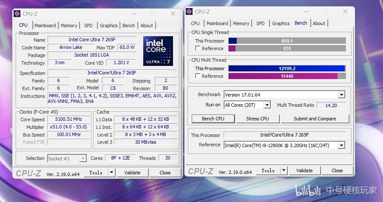Open Bench tab in left window

[x=129, y=26]
